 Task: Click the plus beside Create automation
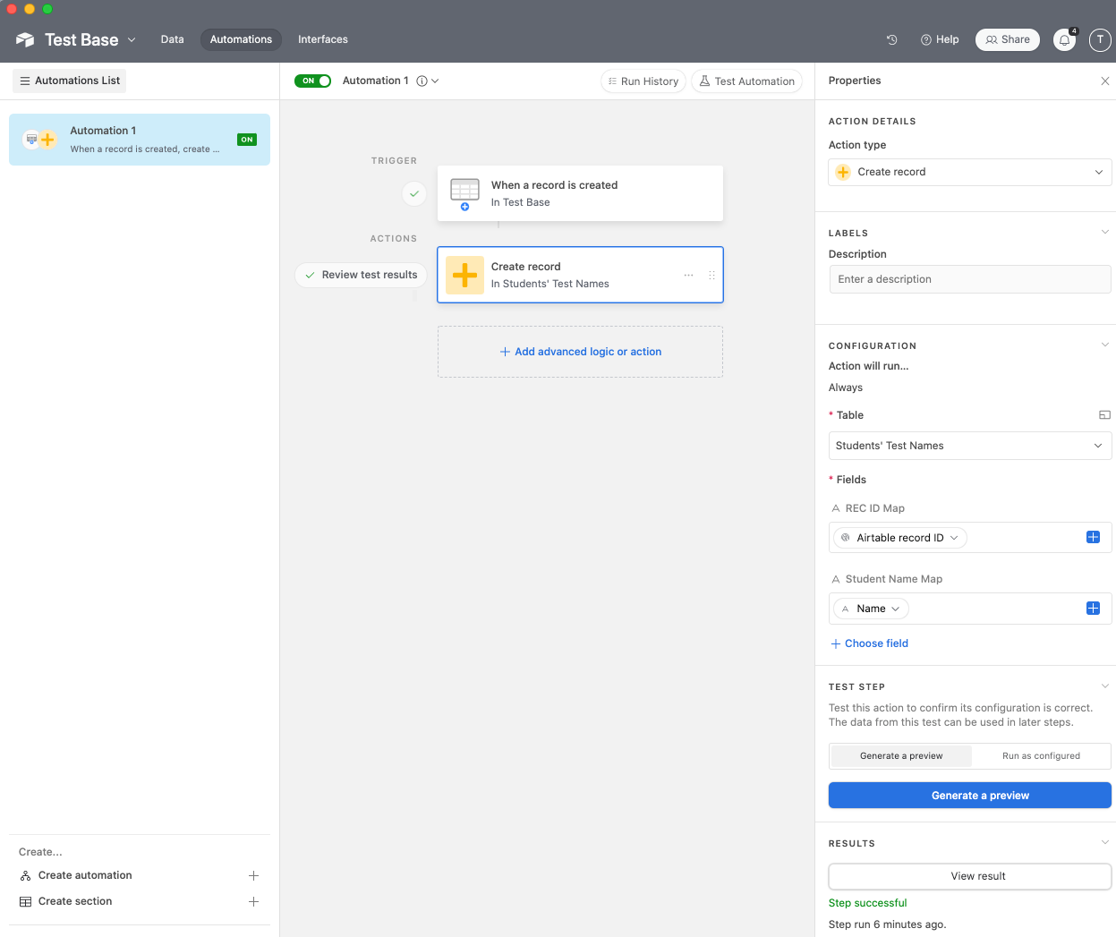point(253,875)
